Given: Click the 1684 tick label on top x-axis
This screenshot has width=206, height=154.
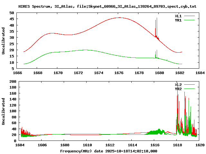Looking at the screenshot, I should click(x=200, y=73).
